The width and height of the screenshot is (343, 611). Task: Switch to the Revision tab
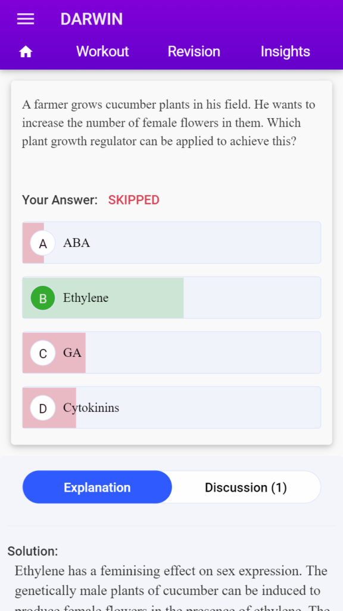tap(194, 51)
